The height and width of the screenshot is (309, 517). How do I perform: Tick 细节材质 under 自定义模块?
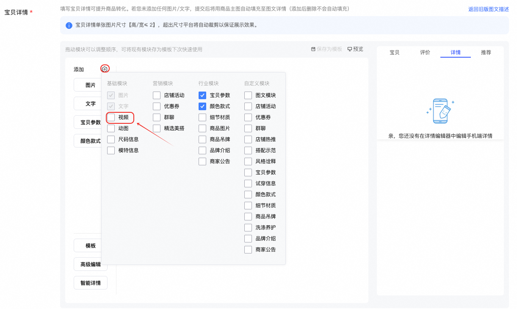(248, 206)
